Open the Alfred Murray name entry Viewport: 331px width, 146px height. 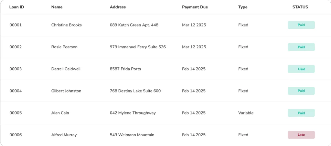click(64, 135)
